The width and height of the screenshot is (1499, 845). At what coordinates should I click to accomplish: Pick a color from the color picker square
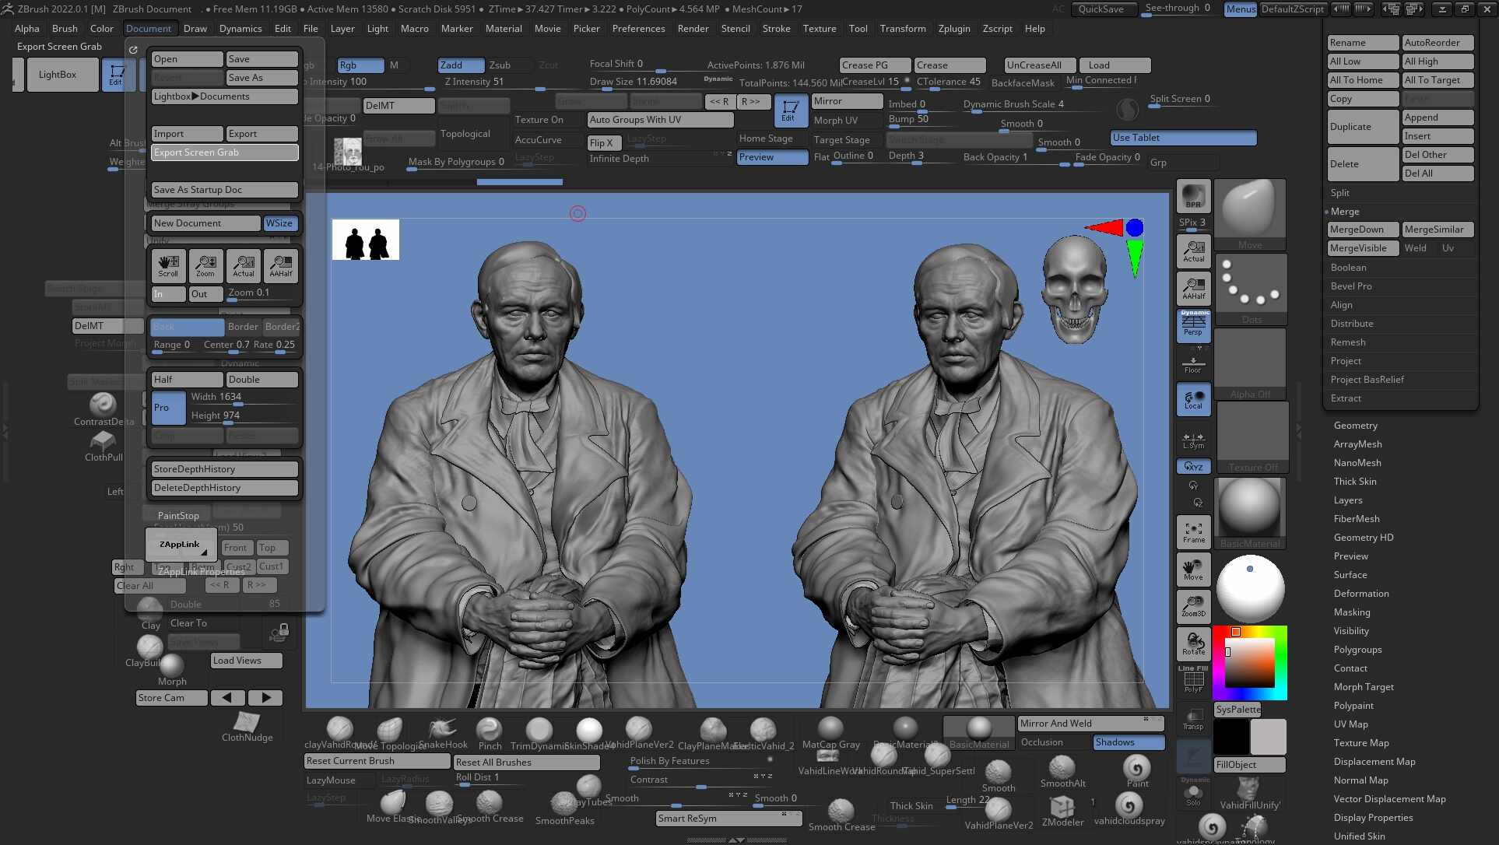pos(1251,663)
